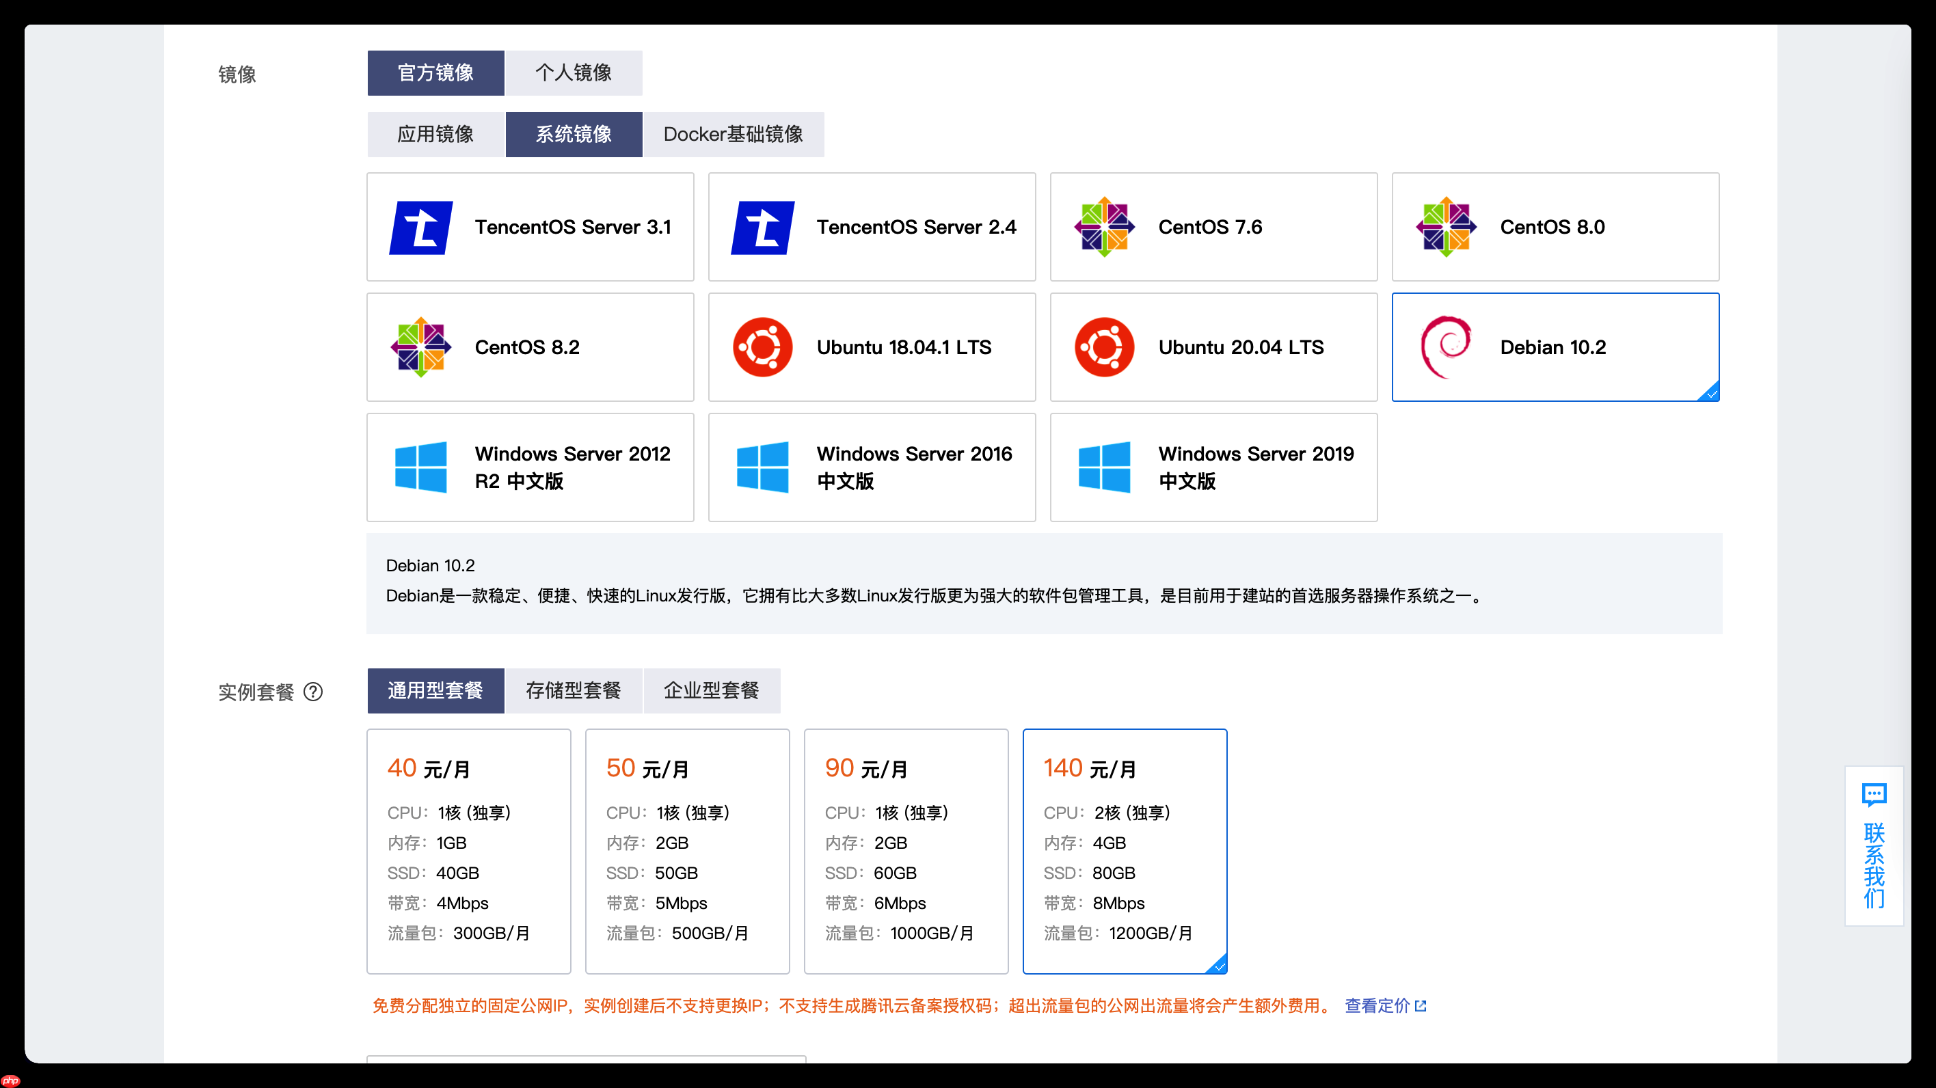
Task: Select the Windows Server 2019 中文版 icon
Action: (1104, 467)
